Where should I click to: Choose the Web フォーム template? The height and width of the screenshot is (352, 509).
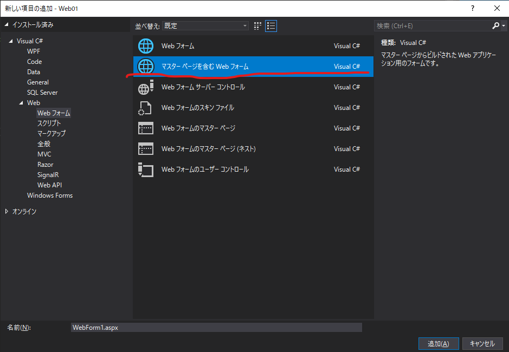(253, 45)
